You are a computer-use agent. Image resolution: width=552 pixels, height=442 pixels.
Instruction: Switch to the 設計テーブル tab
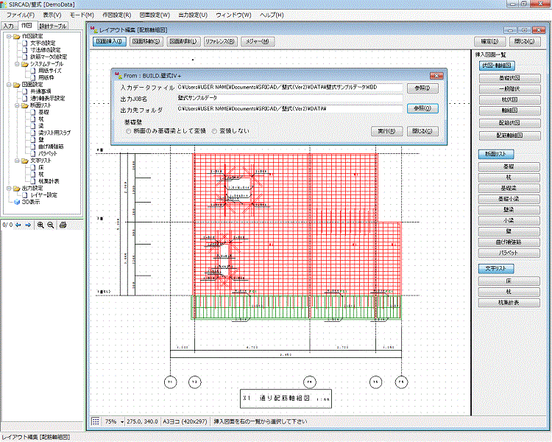click(52, 26)
